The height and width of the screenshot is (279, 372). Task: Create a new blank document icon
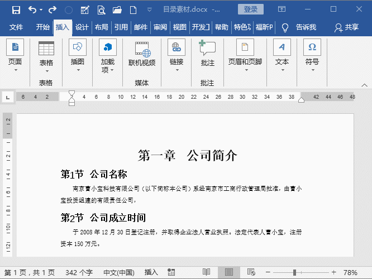click(133, 10)
